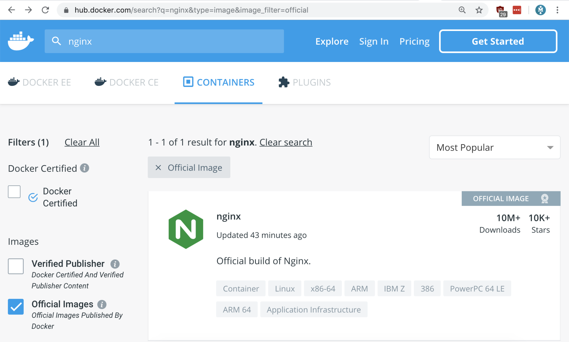The width and height of the screenshot is (569, 342).
Task: Click the browser forward arrow
Action: (28, 10)
